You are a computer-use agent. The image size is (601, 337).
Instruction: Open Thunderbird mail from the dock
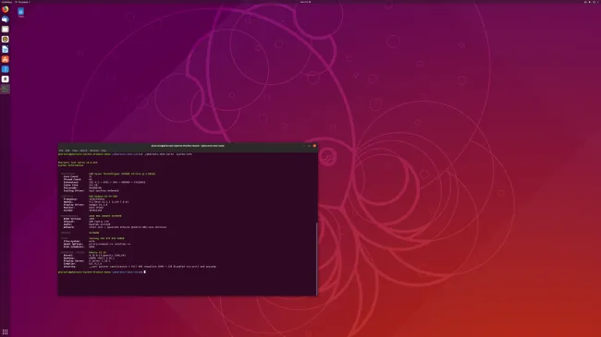tap(5, 19)
